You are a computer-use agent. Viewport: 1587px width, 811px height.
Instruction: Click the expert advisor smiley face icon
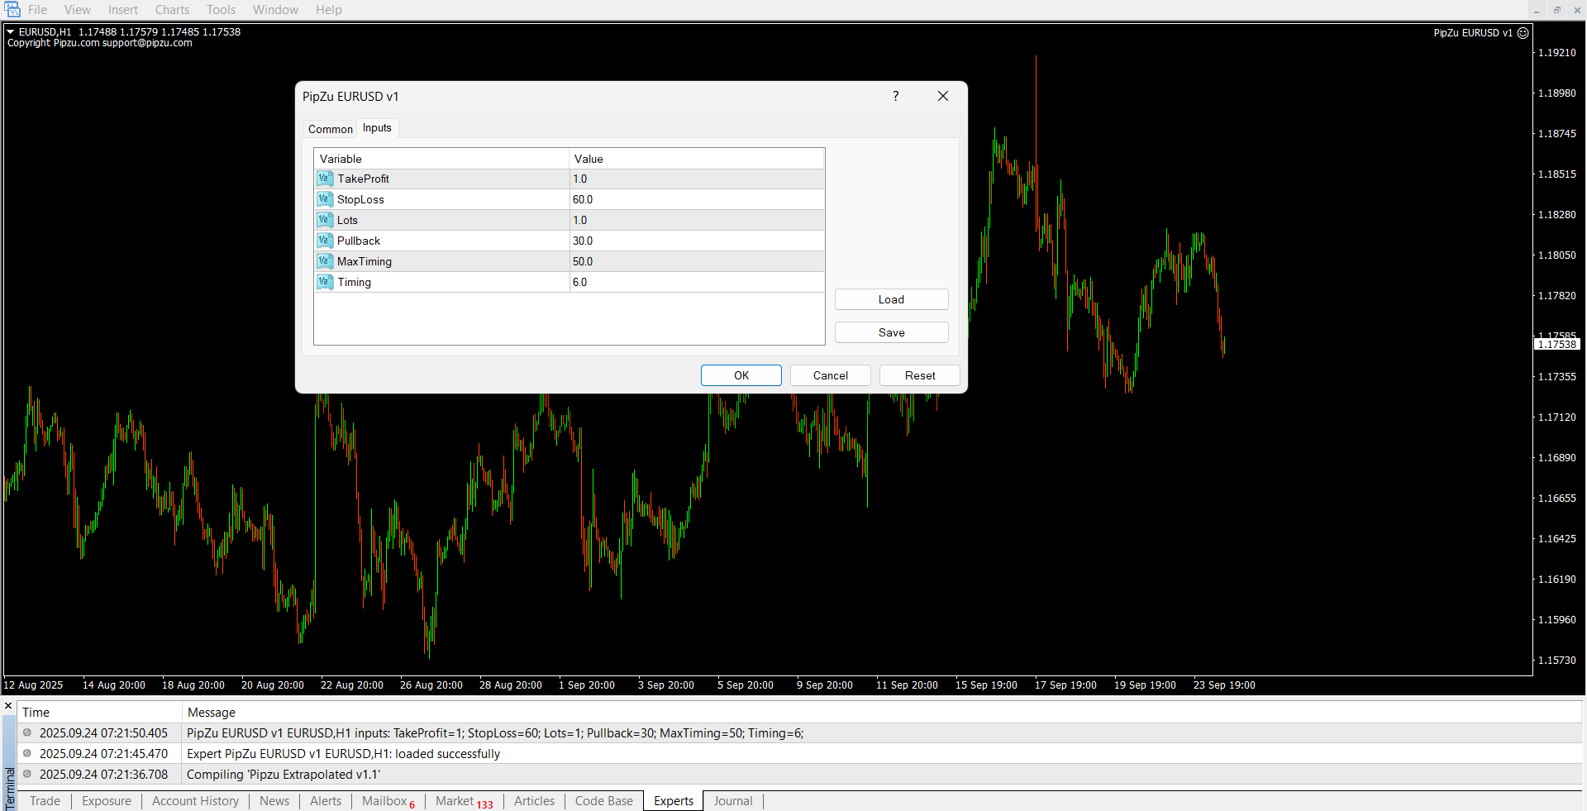point(1523,33)
